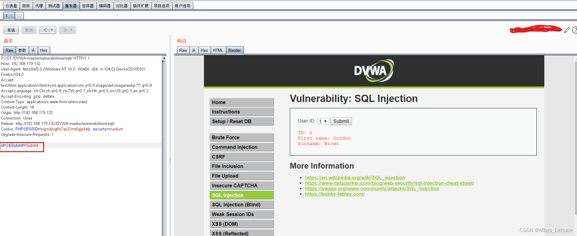
Task: Open the User ID dropdown
Action: [x=323, y=121]
